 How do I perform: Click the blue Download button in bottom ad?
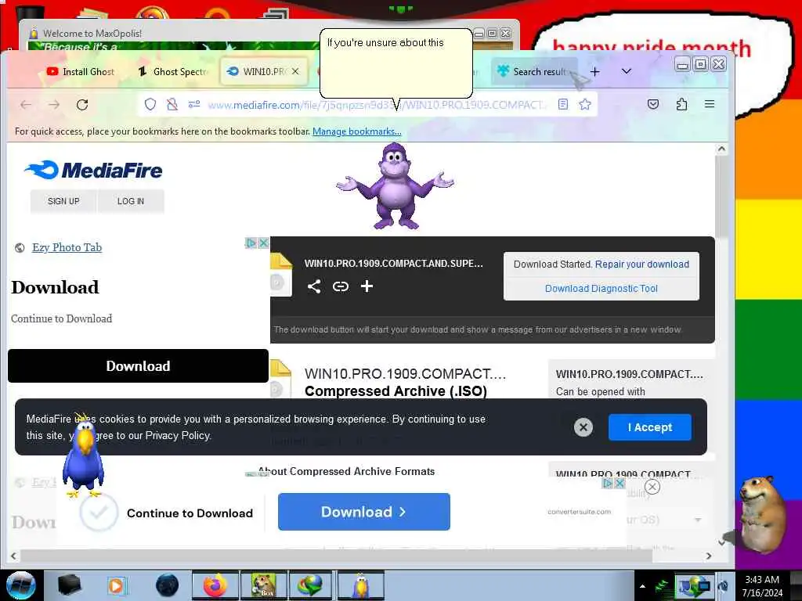[x=363, y=512]
